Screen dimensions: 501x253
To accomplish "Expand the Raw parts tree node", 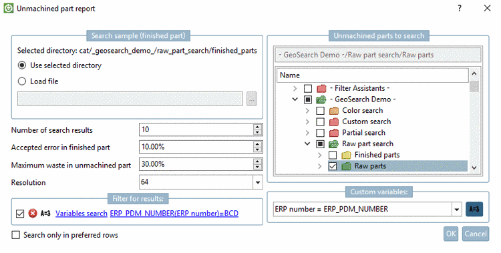I will (x=320, y=166).
